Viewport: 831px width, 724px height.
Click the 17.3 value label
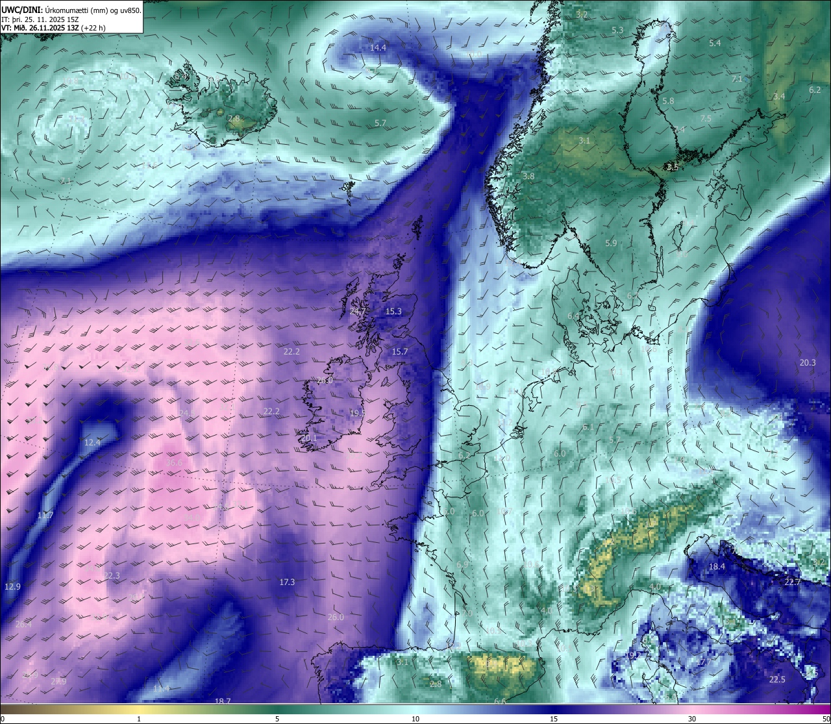click(x=287, y=582)
